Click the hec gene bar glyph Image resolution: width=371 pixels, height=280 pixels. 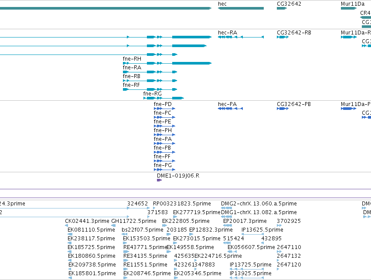pos(241,8)
